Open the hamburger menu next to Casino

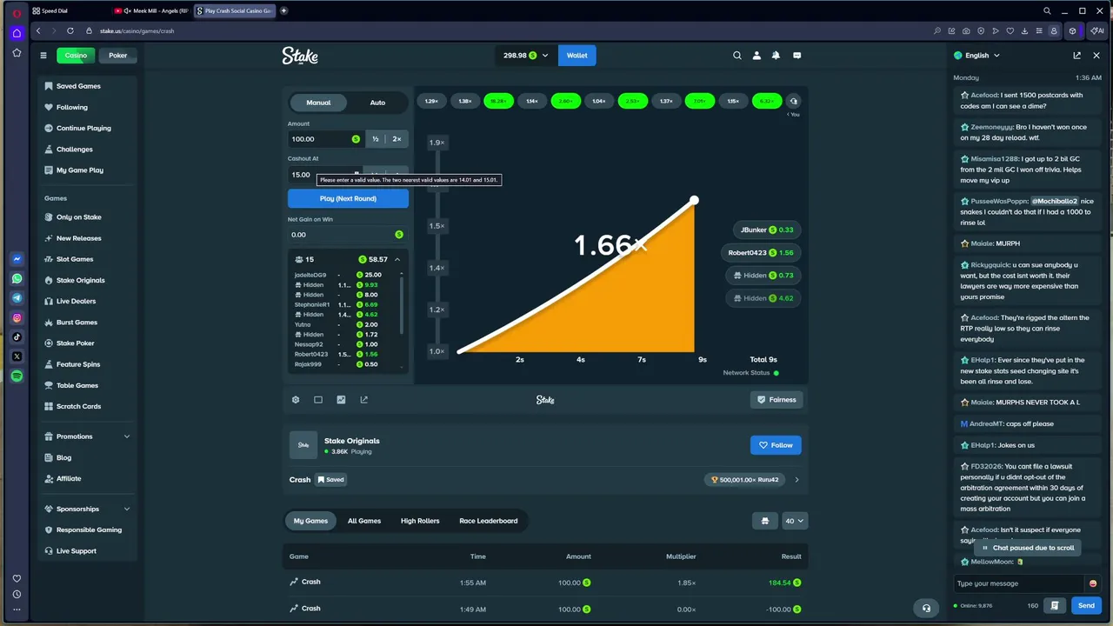[x=43, y=55]
